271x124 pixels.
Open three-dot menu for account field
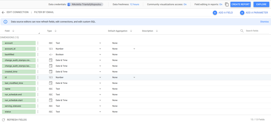point(38,43)
